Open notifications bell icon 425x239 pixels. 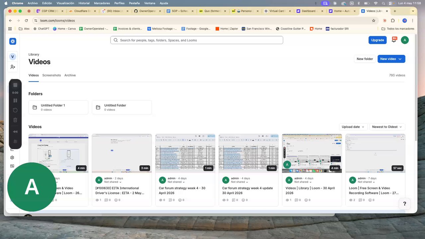(x=394, y=40)
